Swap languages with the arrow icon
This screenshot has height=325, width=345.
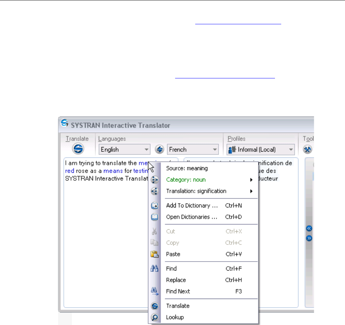pyautogui.click(x=159, y=149)
